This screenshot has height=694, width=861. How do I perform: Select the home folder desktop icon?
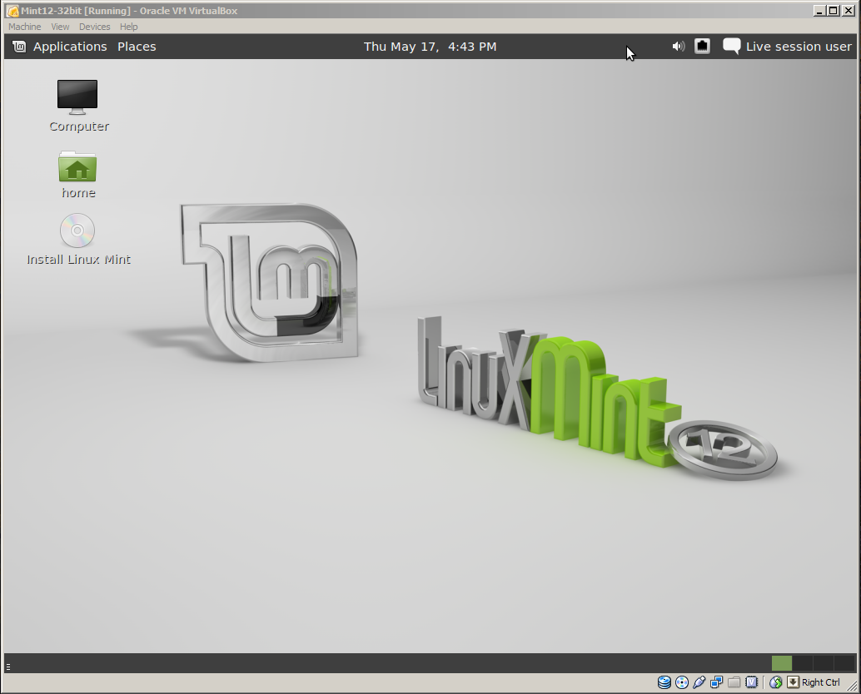click(x=77, y=167)
